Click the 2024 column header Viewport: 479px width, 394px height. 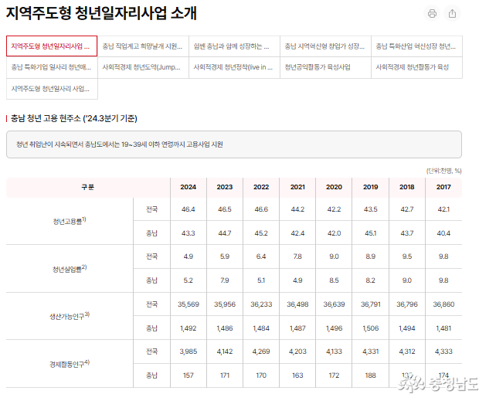pyautogui.click(x=189, y=187)
